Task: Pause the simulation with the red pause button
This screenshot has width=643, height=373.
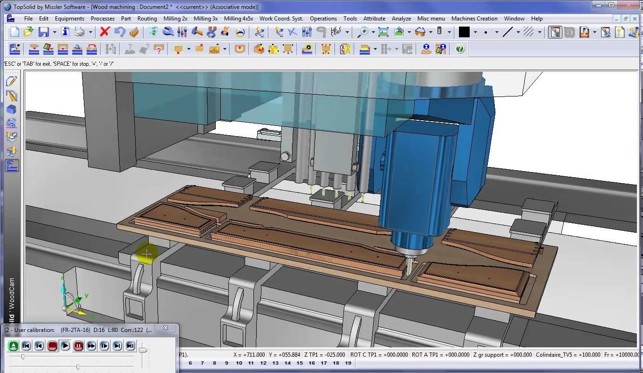Action: point(78,346)
